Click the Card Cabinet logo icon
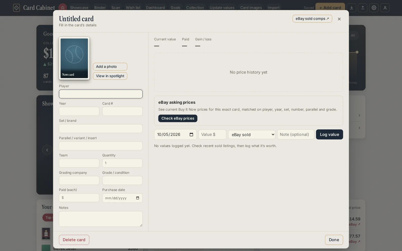This screenshot has height=251, width=402. tap(16, 8)
